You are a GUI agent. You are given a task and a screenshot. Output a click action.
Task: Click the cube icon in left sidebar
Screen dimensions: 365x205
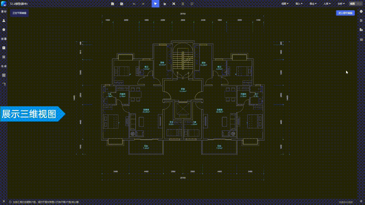pyautogui.click(x=4, y=30)
